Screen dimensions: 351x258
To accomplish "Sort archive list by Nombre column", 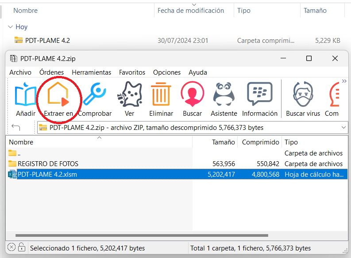I will 99,142.
